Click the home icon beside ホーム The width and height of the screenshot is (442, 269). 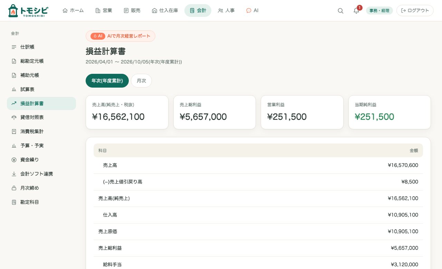click(65, 11)
